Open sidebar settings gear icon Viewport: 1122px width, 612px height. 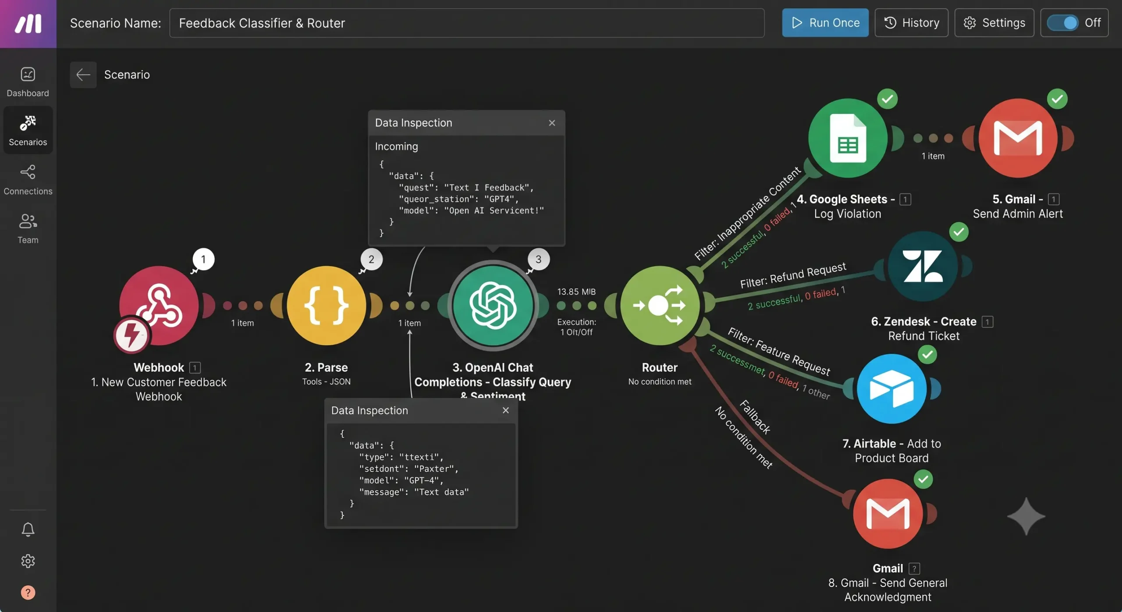(x=28, y=561)
